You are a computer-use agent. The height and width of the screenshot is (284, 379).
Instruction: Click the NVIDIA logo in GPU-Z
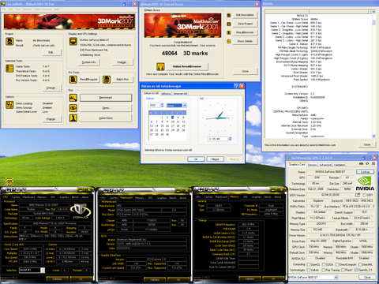pos(365,183)
